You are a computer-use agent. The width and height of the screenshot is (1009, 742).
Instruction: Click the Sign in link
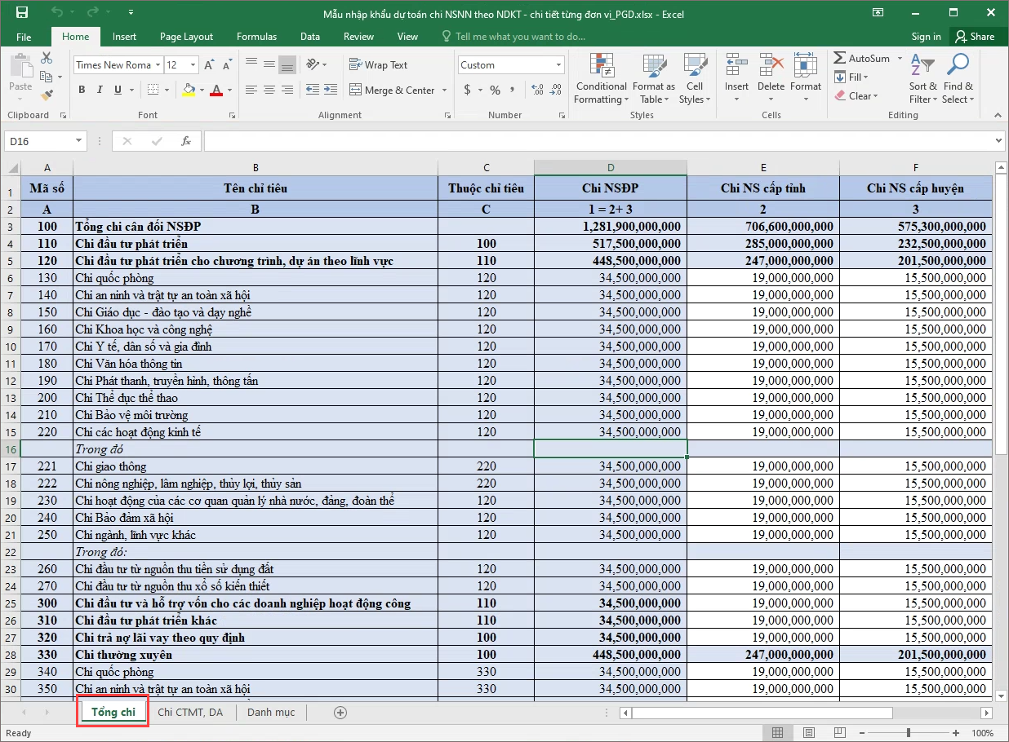(x=926, y=37)
